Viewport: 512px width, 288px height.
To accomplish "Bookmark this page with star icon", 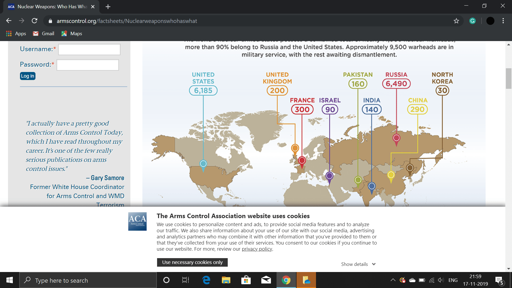I will pos(456,21).
